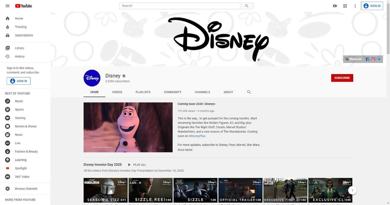Switch to the ABOUT tab
The width and height of the screenshot is (390, 205).
click(x=228, y=92)
